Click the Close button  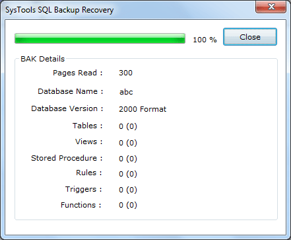pyautogui.click(x=250, y=37)
